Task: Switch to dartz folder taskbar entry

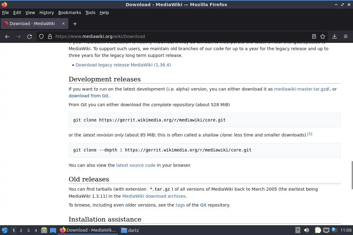Action: tap(130, 230)
